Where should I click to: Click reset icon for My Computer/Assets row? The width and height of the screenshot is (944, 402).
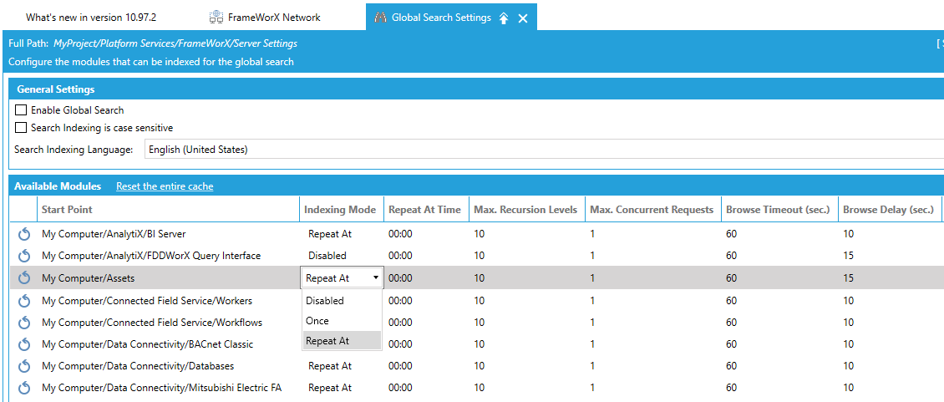tap(24, 278)
